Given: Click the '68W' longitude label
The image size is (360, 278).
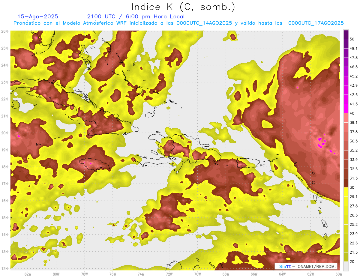Looking at the screenshot, I should [x=226, y=274].
